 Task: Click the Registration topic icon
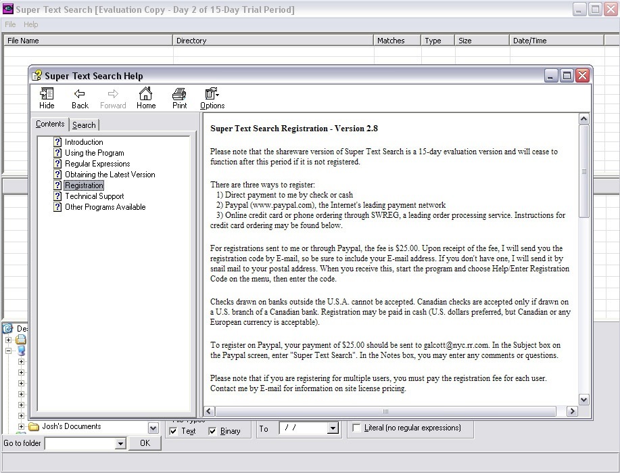click(57, 185)
